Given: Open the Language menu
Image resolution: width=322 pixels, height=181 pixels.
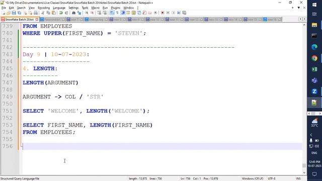Looking at the screenshot, I should (x=59, y=8).
